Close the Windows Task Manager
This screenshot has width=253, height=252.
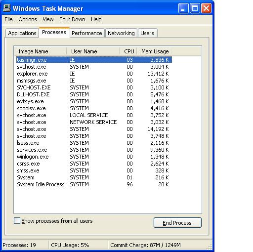point(206,8)
